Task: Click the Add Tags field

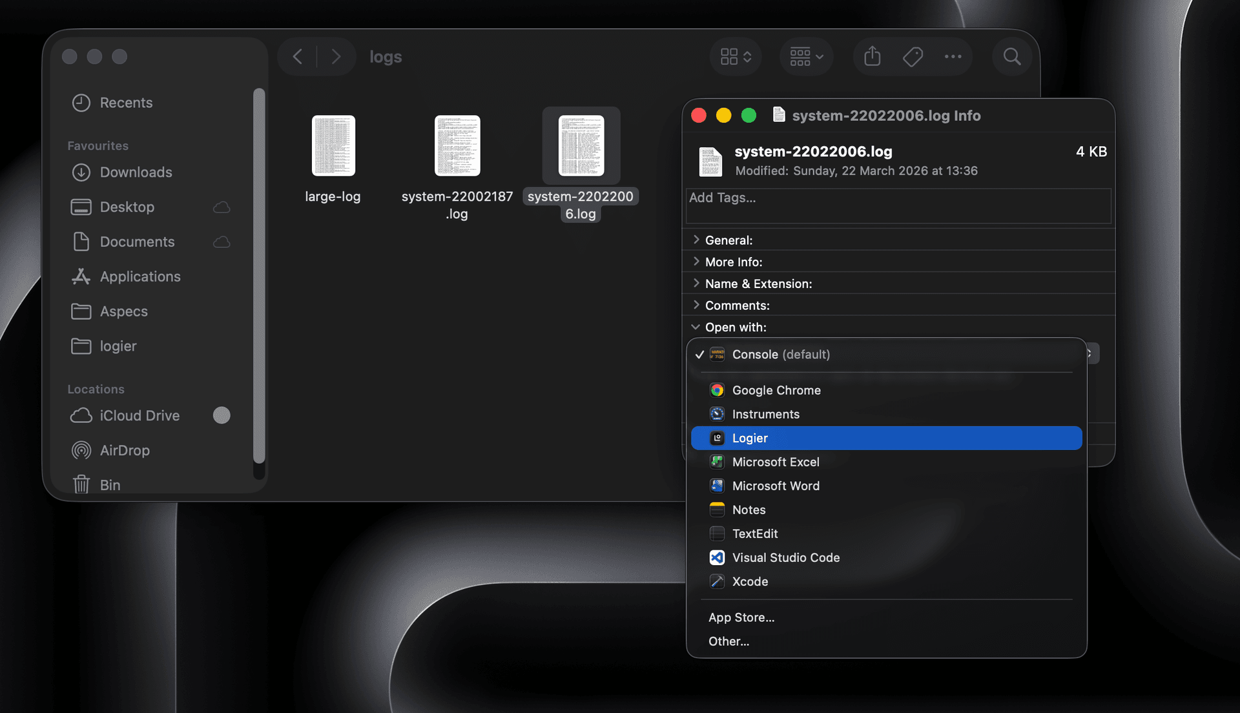Action: [x=898, y=206]
